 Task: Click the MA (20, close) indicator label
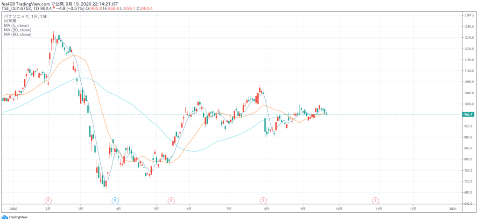click(x=17, y=30)
